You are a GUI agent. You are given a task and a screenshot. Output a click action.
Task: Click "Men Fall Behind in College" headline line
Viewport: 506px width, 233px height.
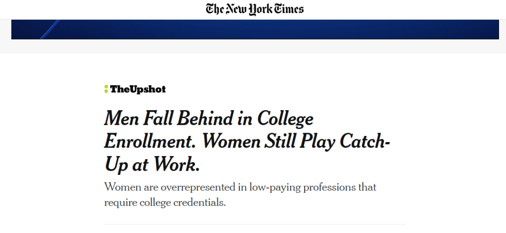(x=209, y=119)
